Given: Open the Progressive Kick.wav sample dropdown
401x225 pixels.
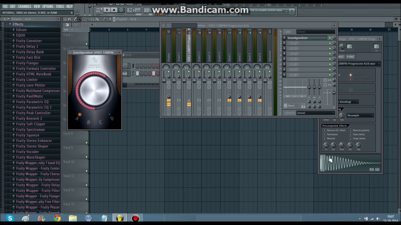Looking at the screenshot, I should pos(359,64).
